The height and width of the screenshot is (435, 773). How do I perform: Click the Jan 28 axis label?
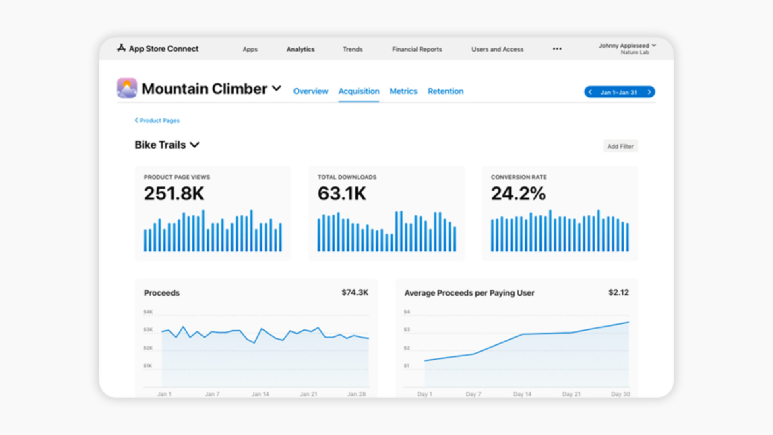click(x=357, y=394)
